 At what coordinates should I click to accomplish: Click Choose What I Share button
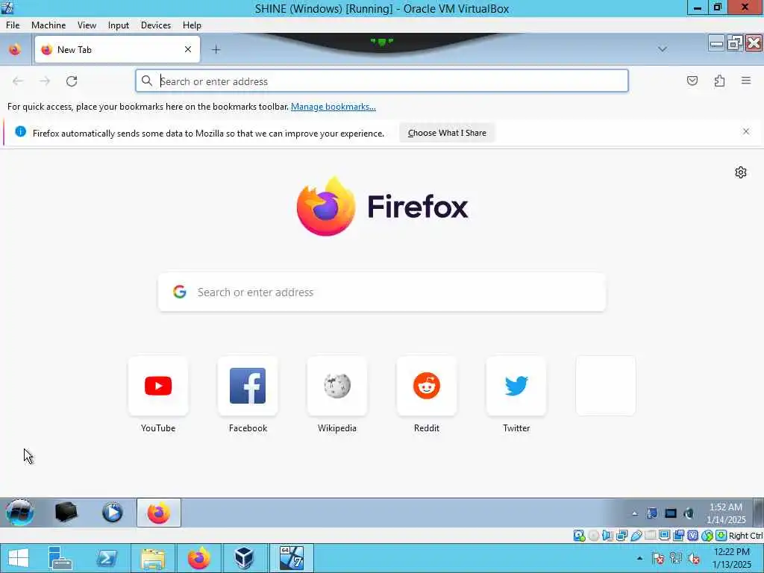coord(447,133)
